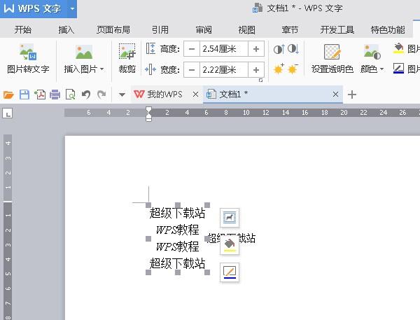Open the 审阅 ribbon tab

[x=204, y=29]
